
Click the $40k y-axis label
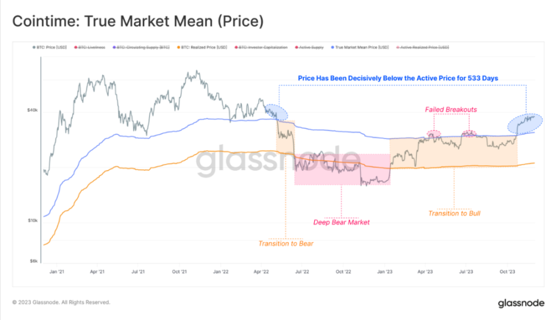[x=32, y=110]
